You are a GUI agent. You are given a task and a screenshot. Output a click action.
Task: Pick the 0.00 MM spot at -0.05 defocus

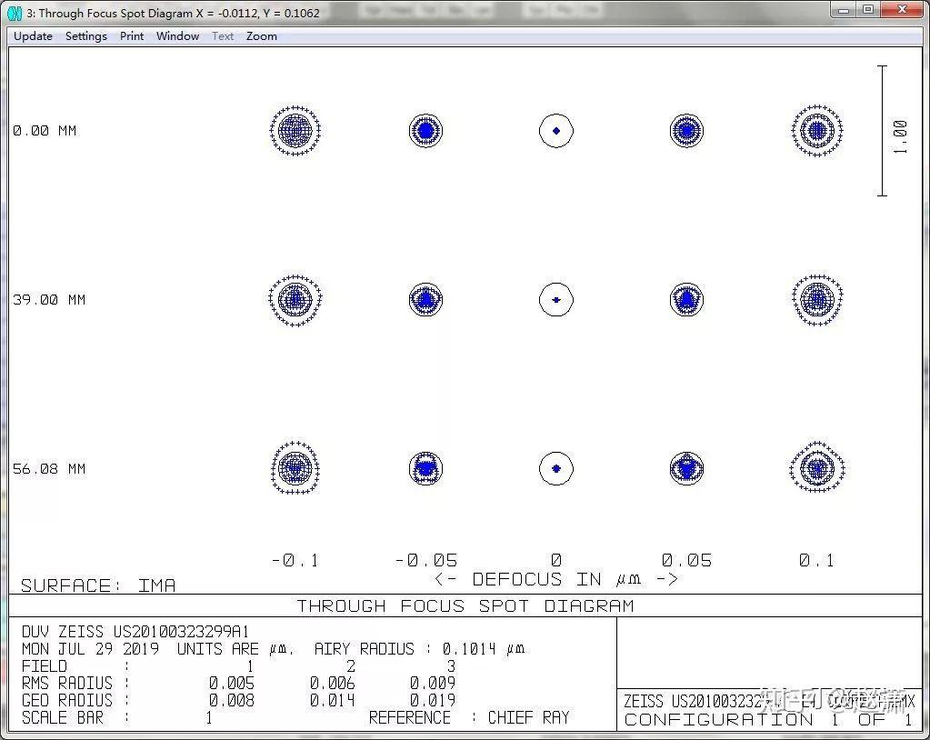pyautogui.click(x=425, y=131)
